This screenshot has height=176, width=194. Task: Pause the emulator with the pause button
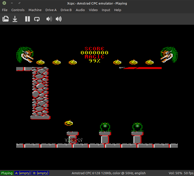[x=28, y=19]
